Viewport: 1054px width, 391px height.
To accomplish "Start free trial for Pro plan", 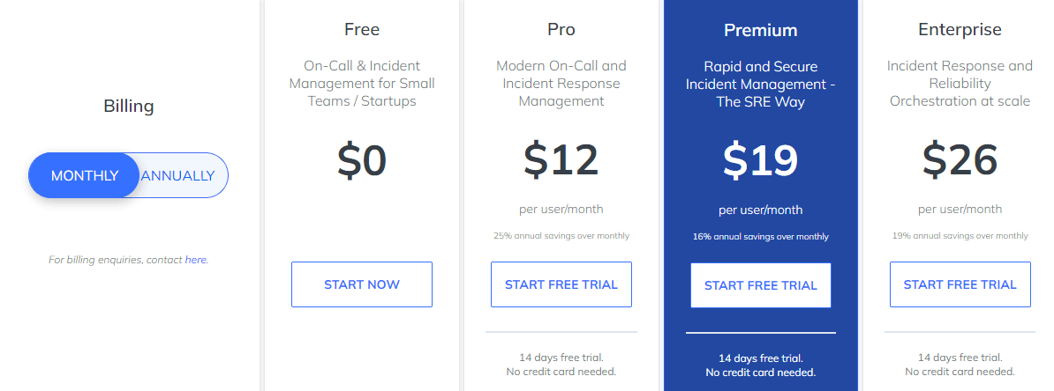I will 561,284.
